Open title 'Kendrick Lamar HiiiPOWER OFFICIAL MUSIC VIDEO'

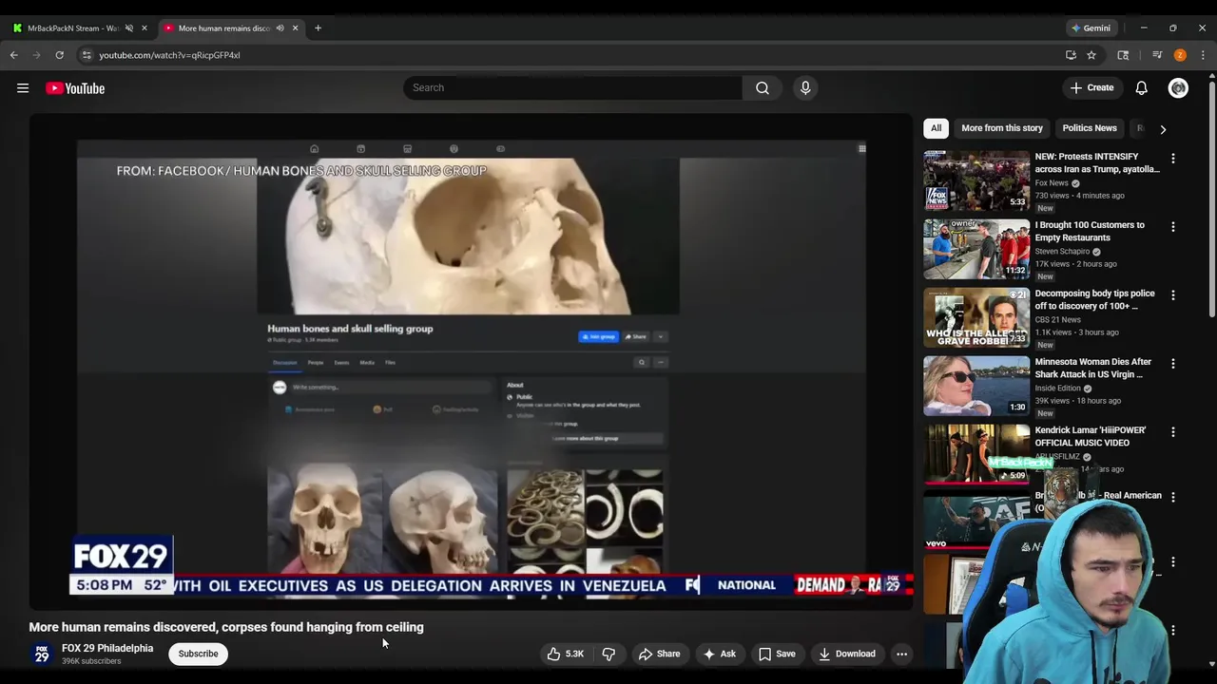point(1090,436)
